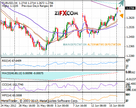Select the RSI(14) 67.6409 indicator label
Viewport: 136px width, 108px height.
point(12,61)
